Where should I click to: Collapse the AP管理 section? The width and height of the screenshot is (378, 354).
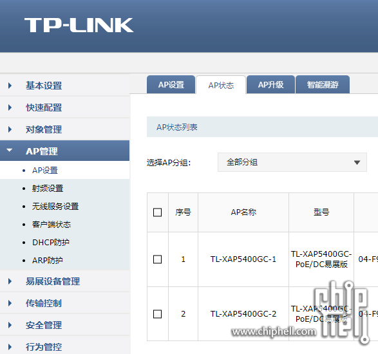point(64,151)
